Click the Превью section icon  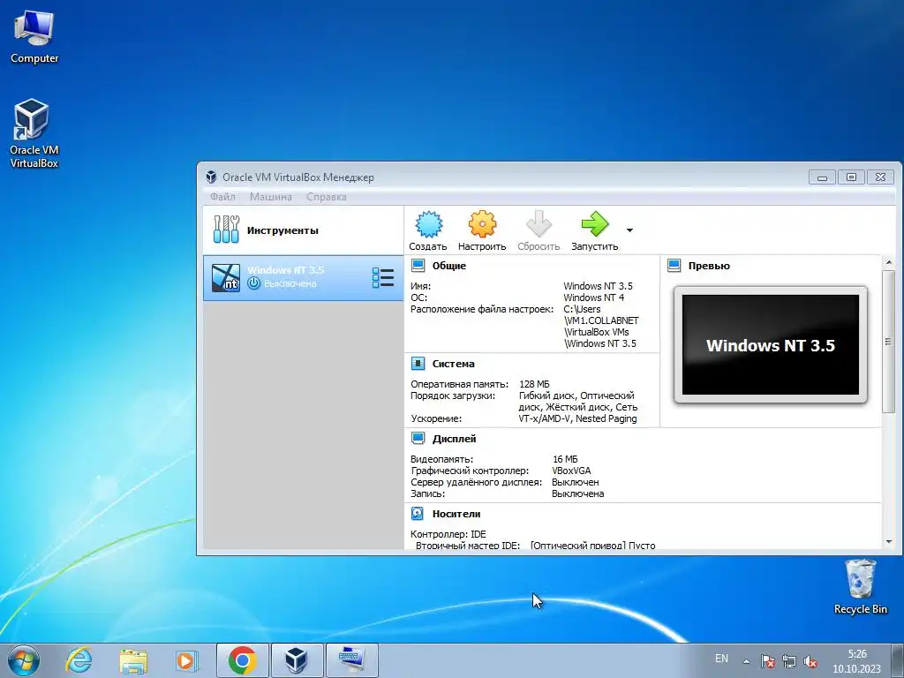coord(674,266)
